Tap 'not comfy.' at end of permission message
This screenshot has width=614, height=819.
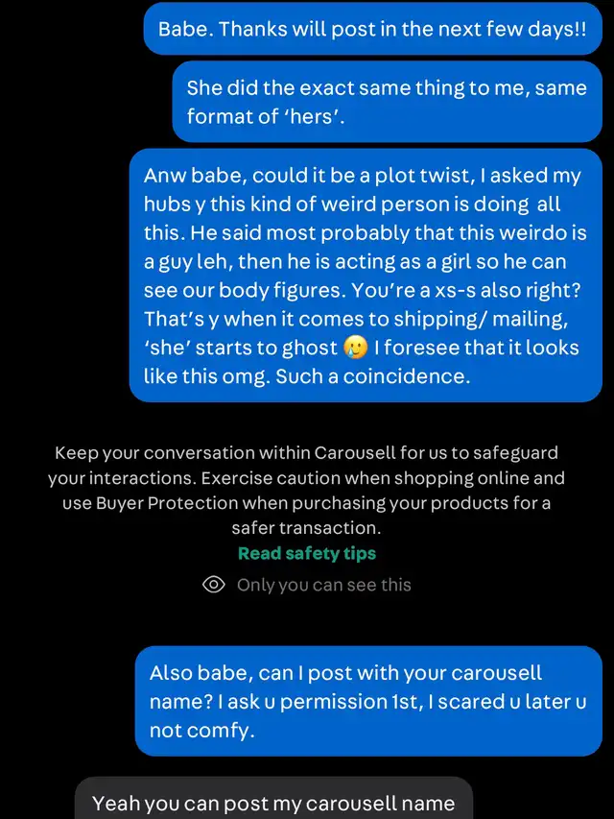202,731
